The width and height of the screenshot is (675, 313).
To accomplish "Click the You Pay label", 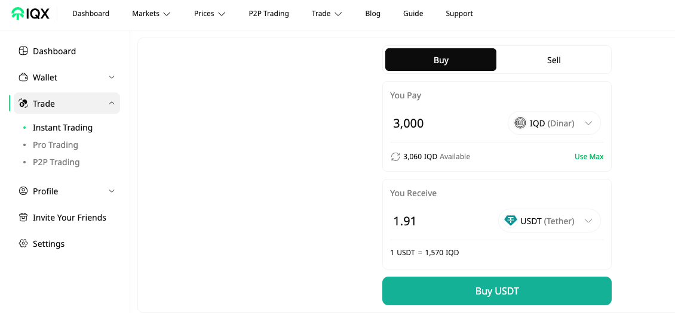I will tap(406, 95).
